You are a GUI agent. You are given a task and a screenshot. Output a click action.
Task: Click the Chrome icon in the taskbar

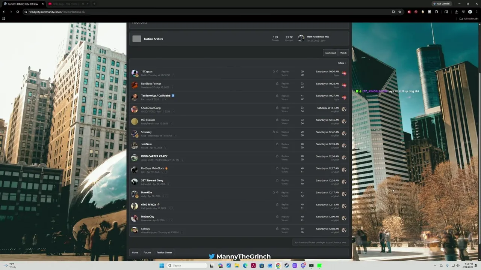coord(278,265)
